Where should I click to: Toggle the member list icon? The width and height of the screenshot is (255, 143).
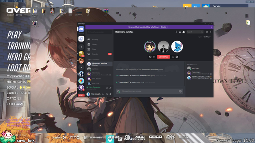click(x=184, y=32)
